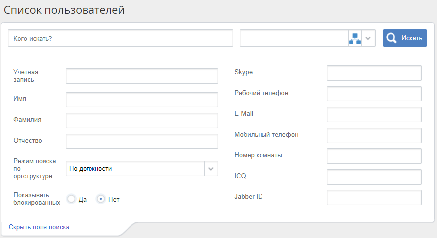Select the "Да" radio for blocked users
The width and height of the screenshot is (437, 238).
tap(71, 199)
